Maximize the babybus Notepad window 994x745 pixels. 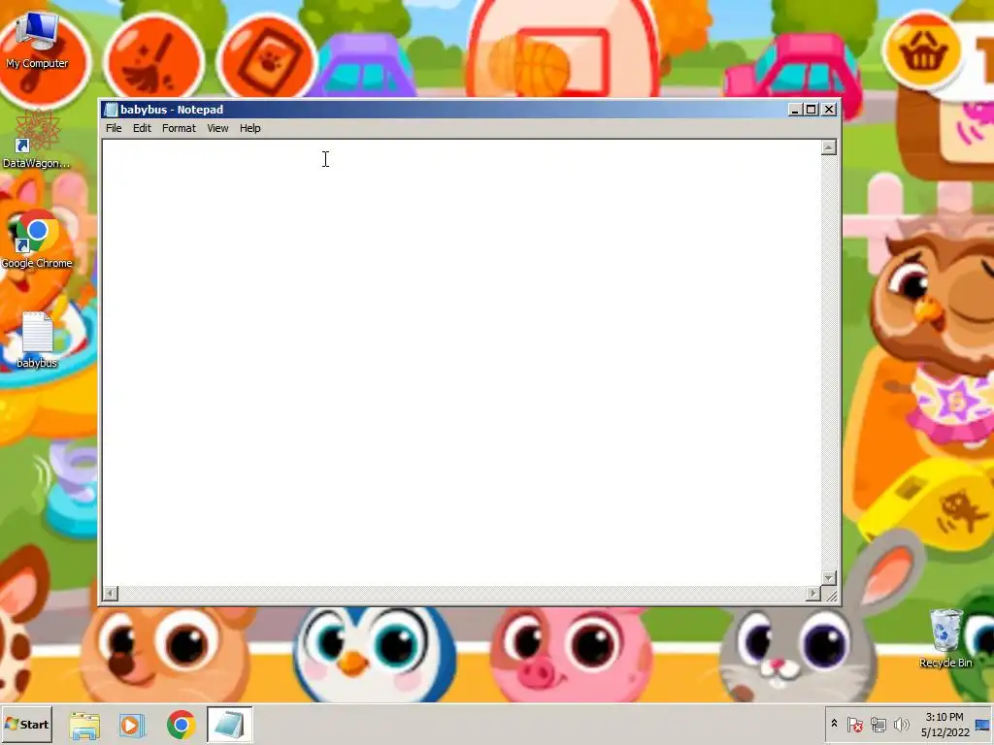click(x=811, y=110)
